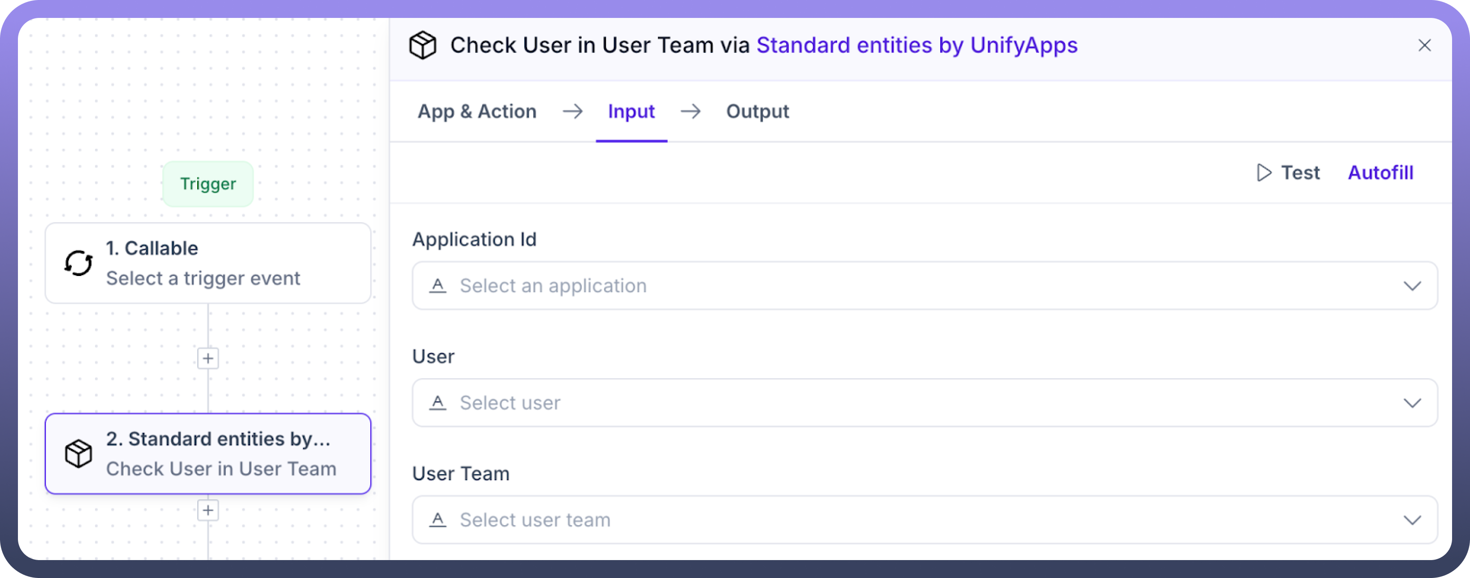Select the 1. Callable trigger node
This screenshot has width=1470, height=578.
pyautogui.click(x=208, y=263)
